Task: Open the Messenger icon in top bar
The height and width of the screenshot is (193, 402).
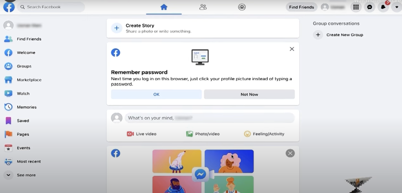Action: point(369,7)
